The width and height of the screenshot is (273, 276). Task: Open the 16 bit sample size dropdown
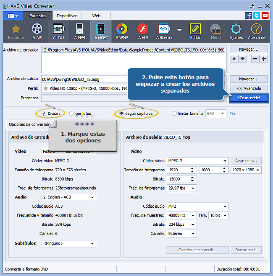[x=218, y=215]
